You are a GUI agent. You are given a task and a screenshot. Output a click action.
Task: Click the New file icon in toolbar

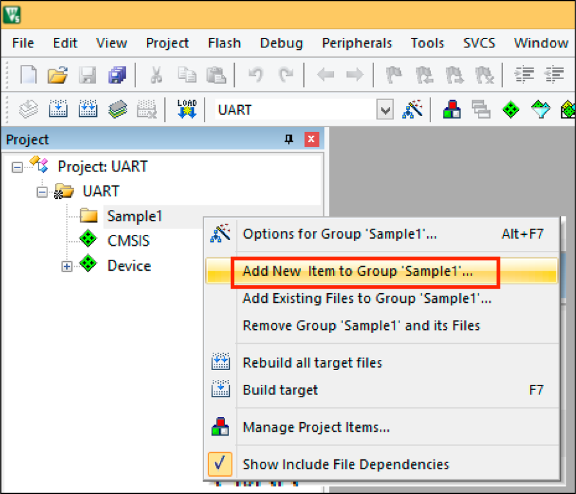29,76
